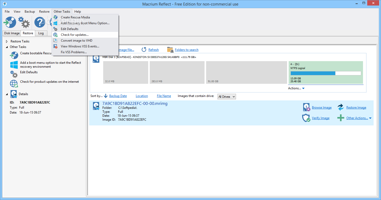This screenshot has height=200, width=381.
Task: Click the View Windows VSS Events icon
Action: (x=55, y=46)
